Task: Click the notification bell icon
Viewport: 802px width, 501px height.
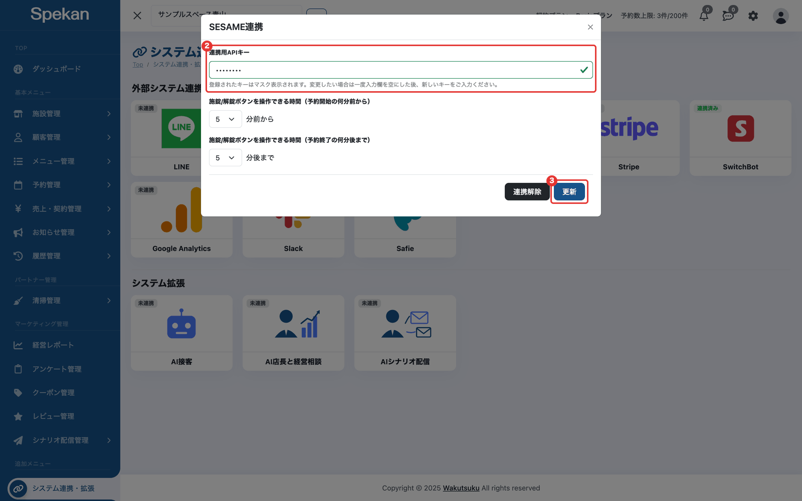Action: point(704,16)
